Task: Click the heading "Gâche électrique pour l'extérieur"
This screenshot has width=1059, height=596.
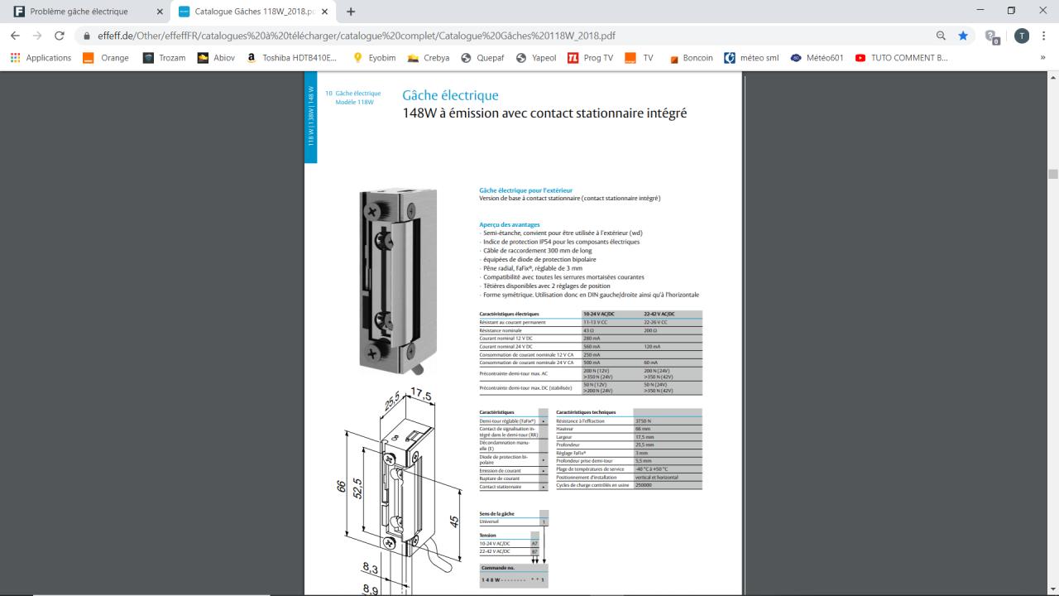Action: pyautogui.click(x=525, y=190)
